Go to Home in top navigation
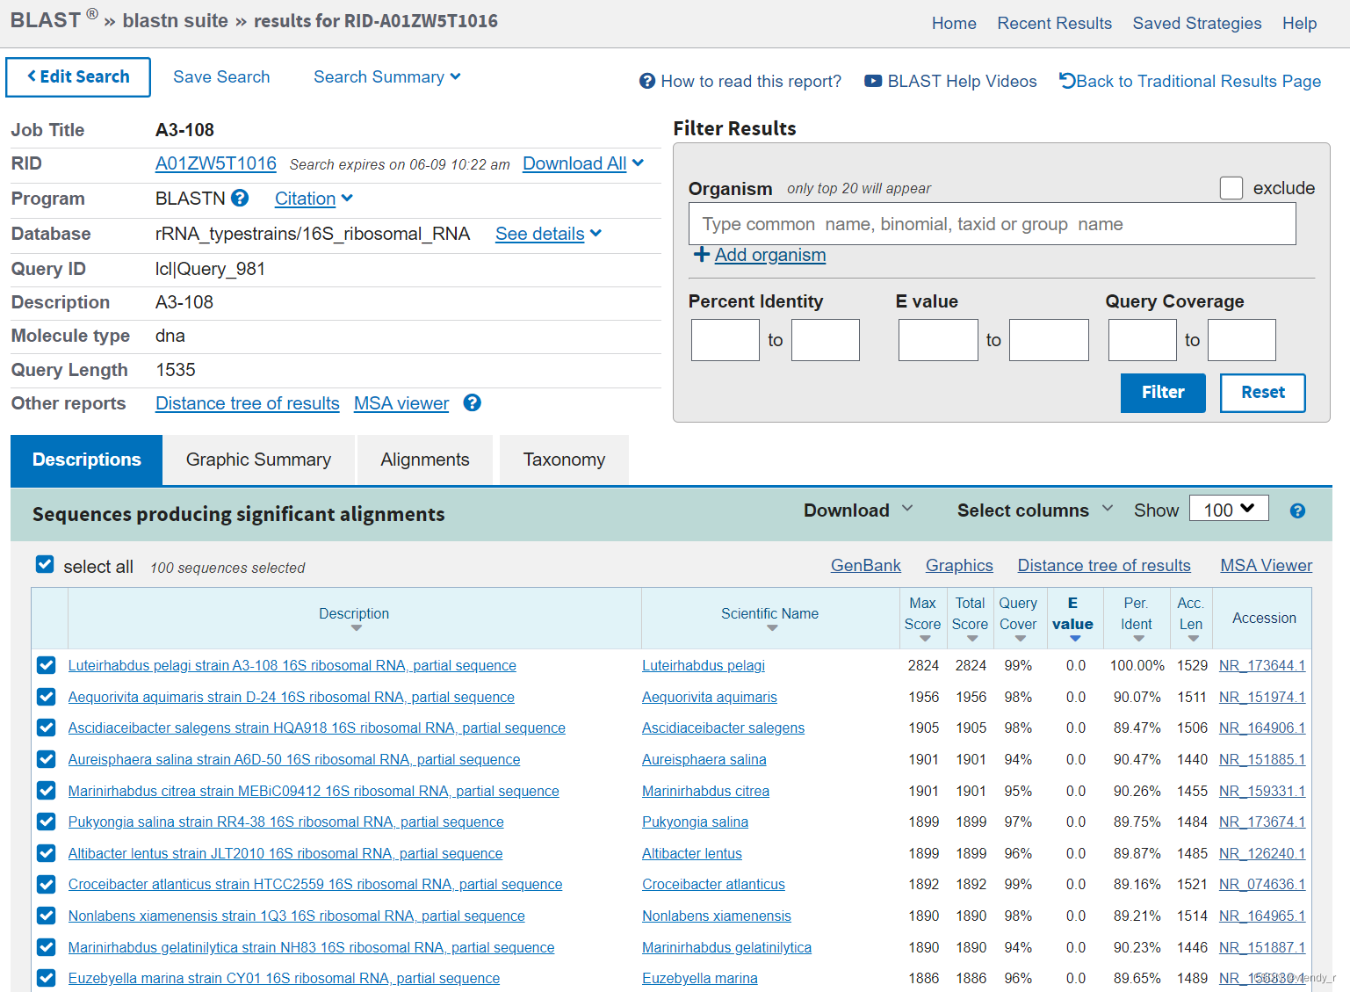Screen dimensions: 1350x992 pos(954,24)
